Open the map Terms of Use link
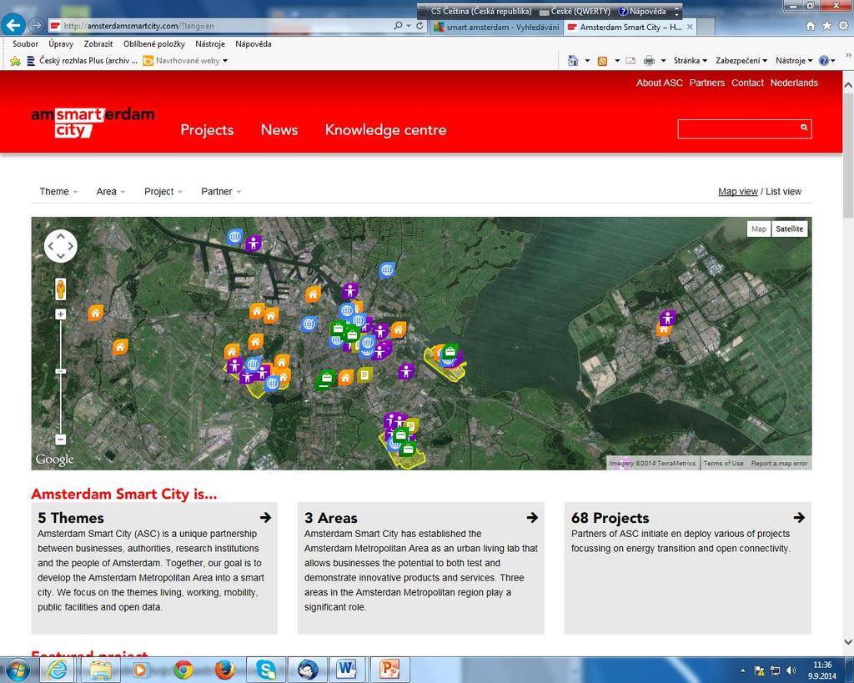854x683 pixels. pyautogui.click(x=723, y=464)
